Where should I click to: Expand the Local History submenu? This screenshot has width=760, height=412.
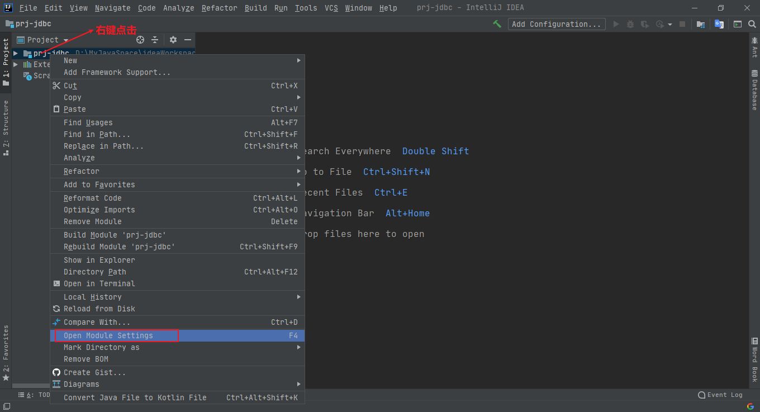point(299,297)
